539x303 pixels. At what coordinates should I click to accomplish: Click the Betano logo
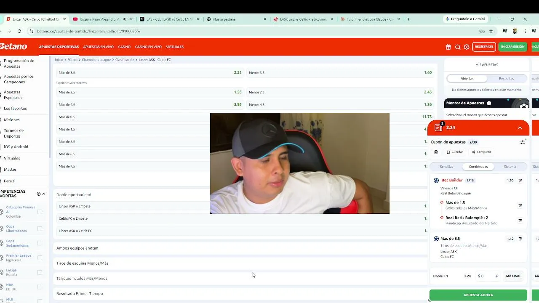(x=13, y=47)
